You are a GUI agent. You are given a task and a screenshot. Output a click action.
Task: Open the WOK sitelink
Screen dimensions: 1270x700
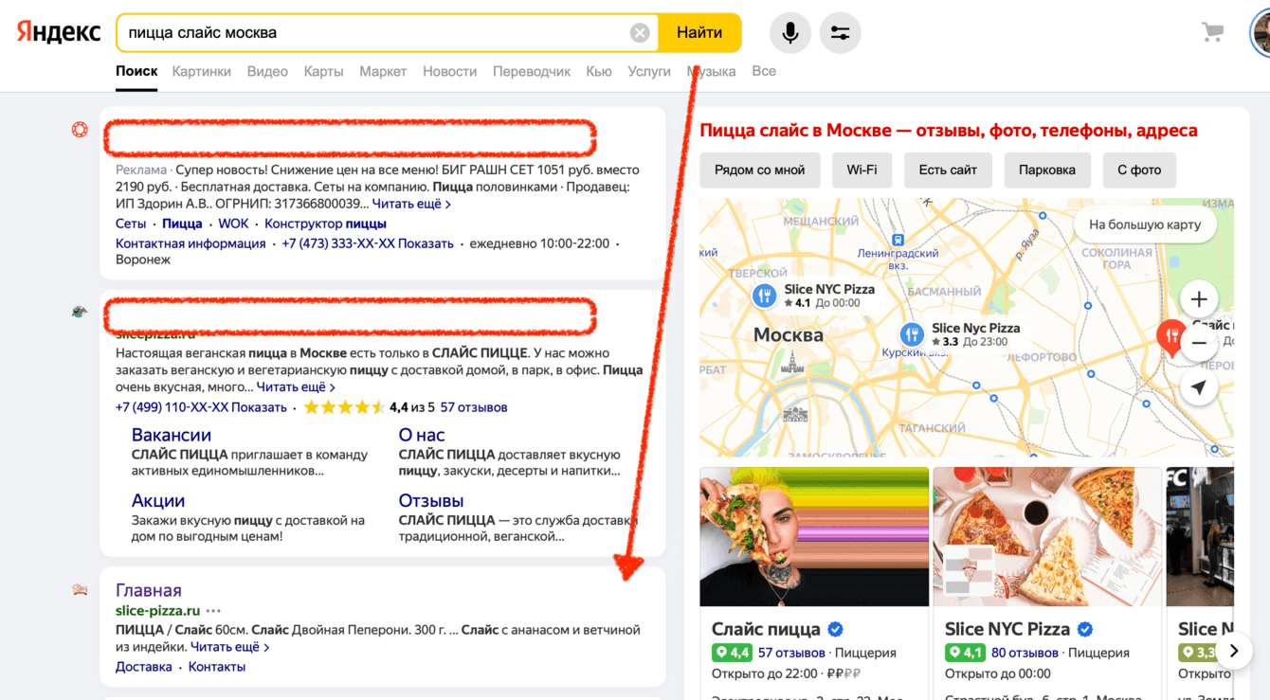point(233,224)
